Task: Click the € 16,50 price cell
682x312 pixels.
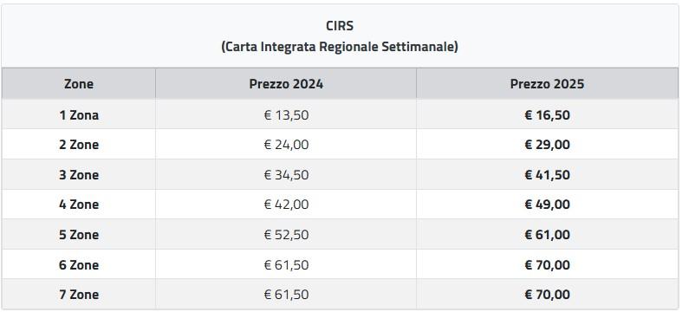Action: (547, 115)
